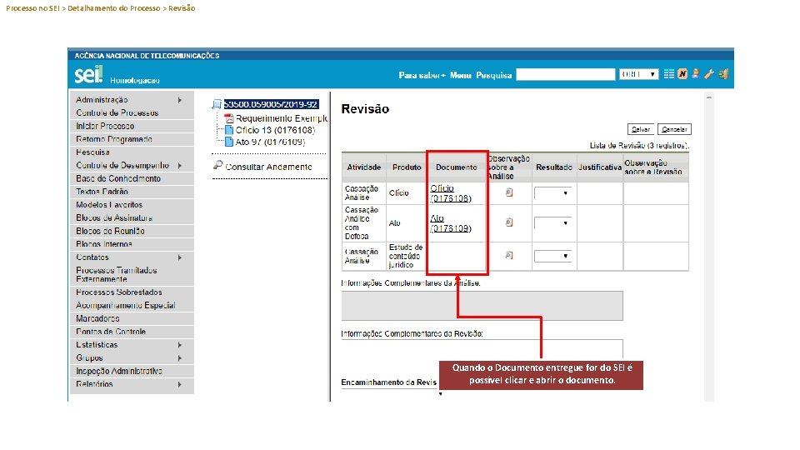Click the logout door icon
This screenshot has height=450, width=800.
[x=723, y=74]
